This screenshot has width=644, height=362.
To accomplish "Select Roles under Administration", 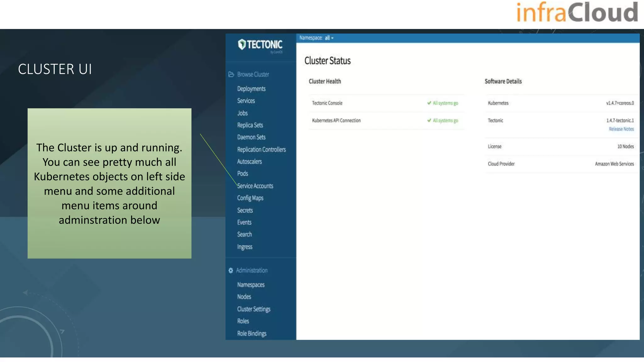I will pyautogui.click(x=243, y=321).
